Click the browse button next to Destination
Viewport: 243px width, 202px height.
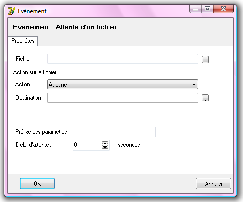coord(205,98)
